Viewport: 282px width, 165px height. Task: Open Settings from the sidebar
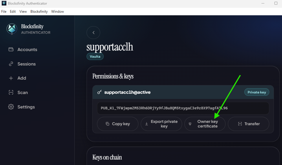[22, 107]
